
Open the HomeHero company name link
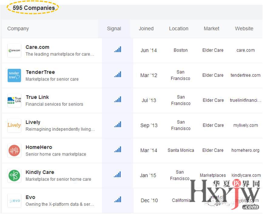pos(39,147)
